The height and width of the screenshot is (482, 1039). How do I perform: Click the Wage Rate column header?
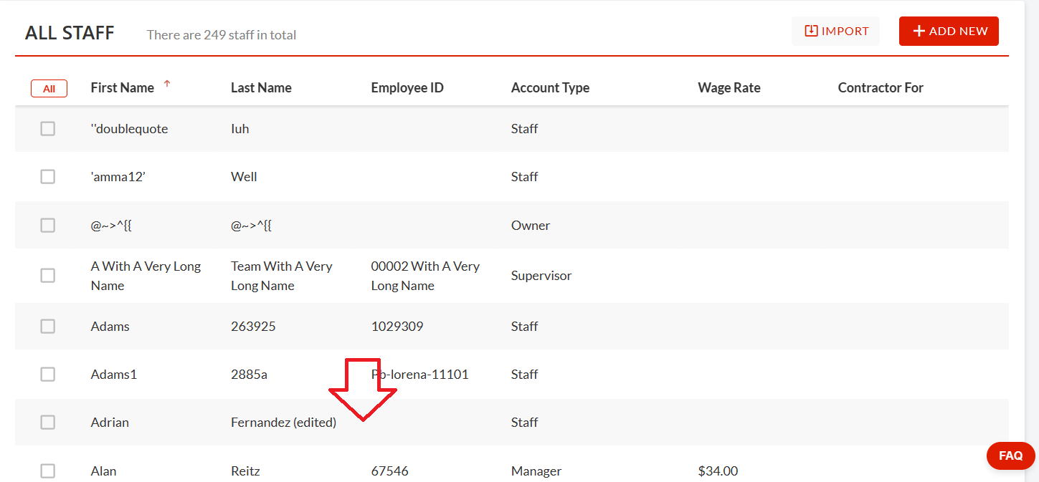pos(729,87)
